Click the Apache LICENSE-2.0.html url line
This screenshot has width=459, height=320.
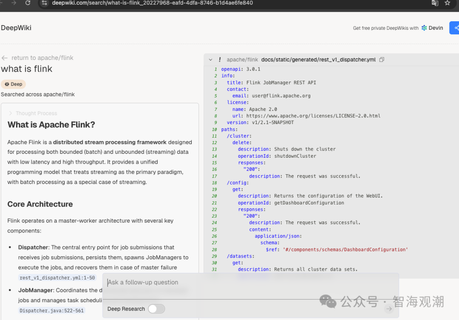pos(306,116)
